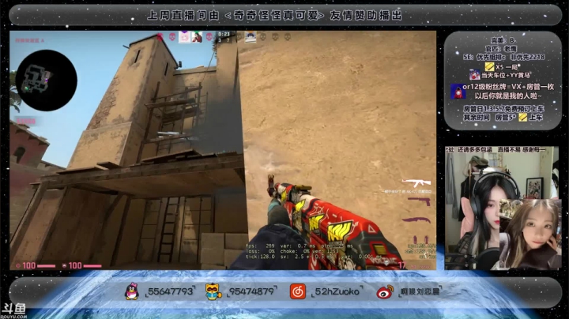Click the red NetEase Music icon
Image resolution: width=569 pixels, height=319 pixels.
pos(298,291)
